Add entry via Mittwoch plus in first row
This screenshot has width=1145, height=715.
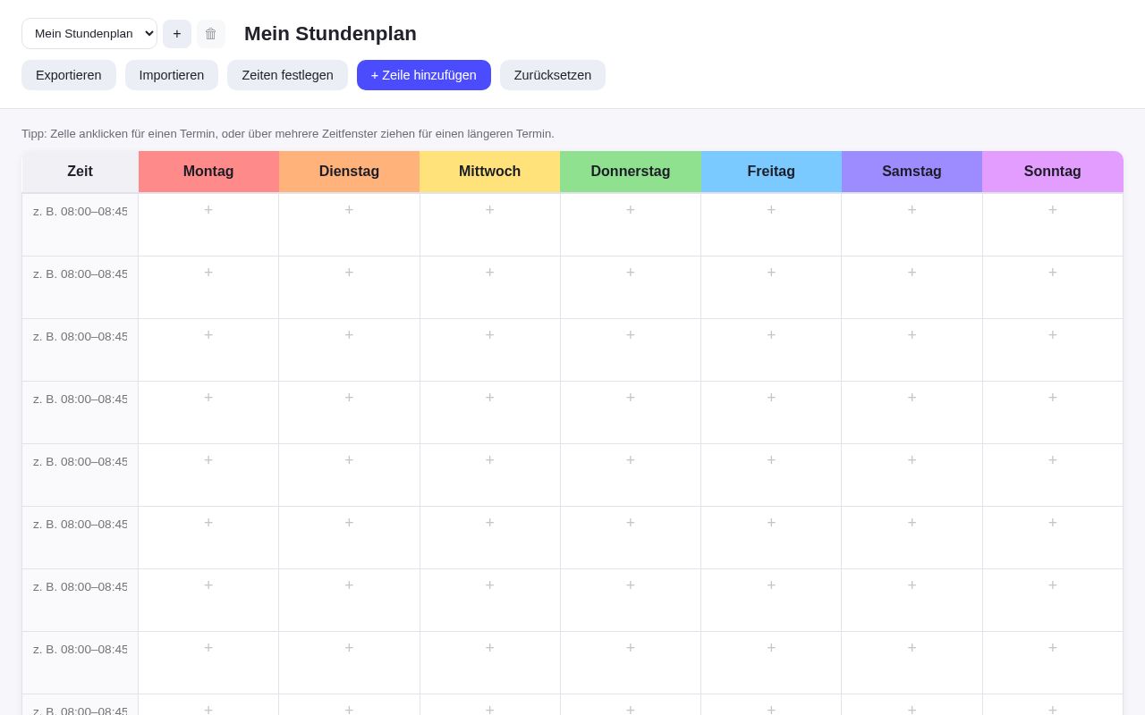tap(490, 210)
